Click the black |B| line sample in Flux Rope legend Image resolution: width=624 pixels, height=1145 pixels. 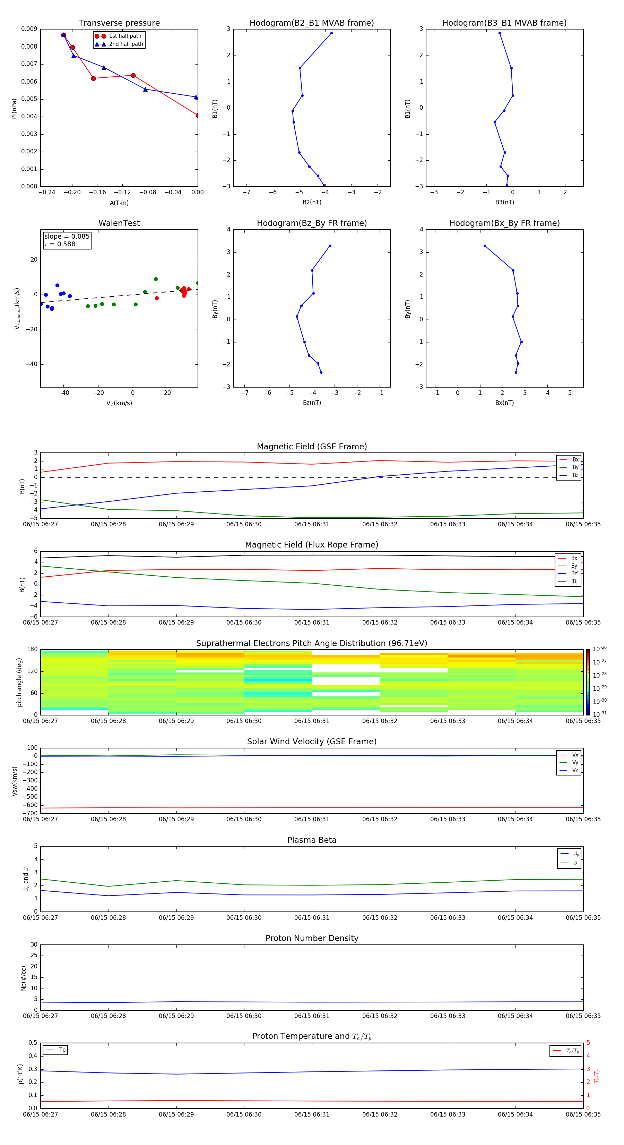coord(562,582)
